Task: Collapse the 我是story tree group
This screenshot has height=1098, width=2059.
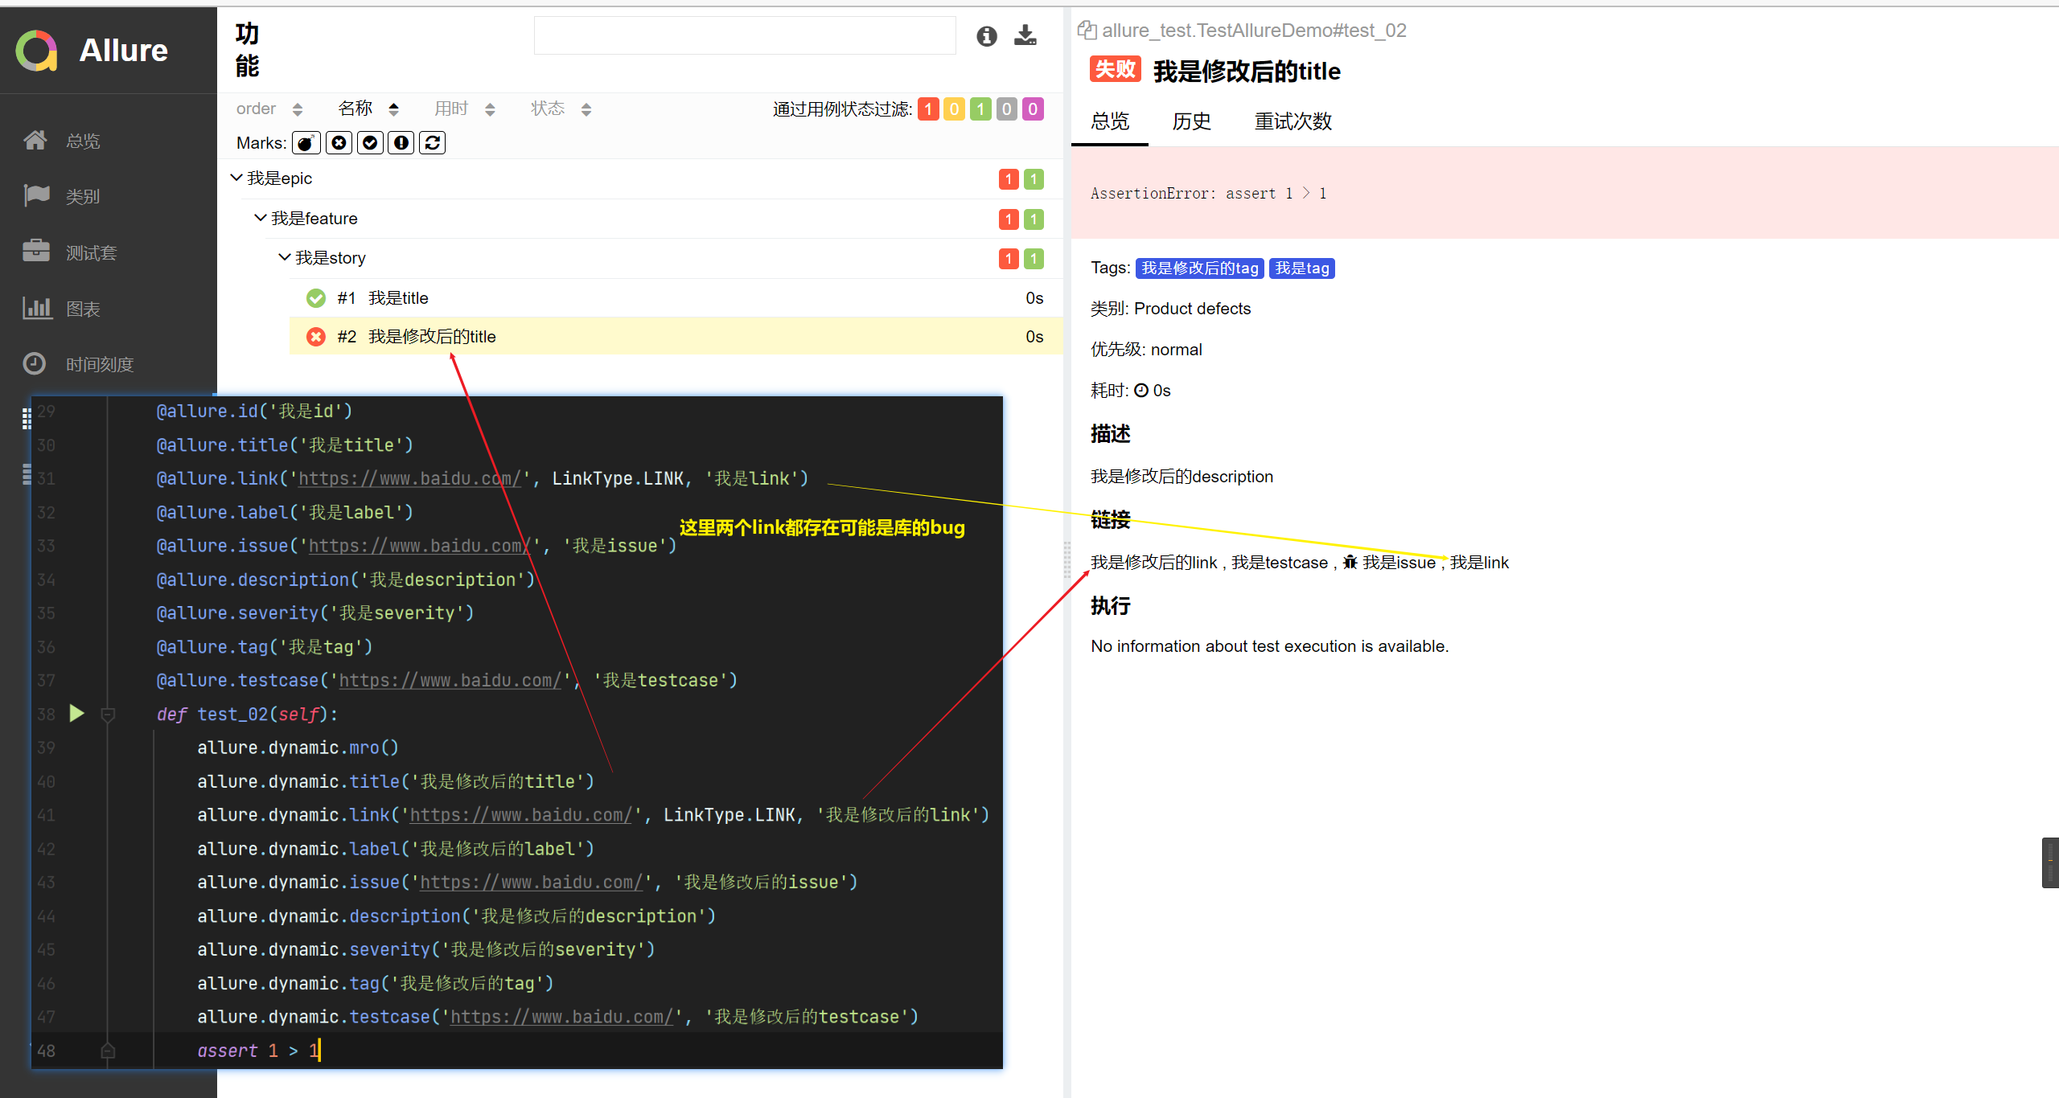Action: (x=284, y=257)
